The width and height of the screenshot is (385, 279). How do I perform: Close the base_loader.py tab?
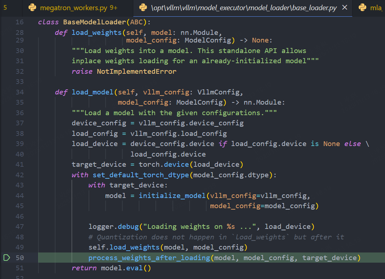(345, 8)
